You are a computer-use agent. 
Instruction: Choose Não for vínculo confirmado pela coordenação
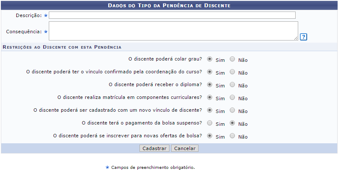[x=232, y=72]
